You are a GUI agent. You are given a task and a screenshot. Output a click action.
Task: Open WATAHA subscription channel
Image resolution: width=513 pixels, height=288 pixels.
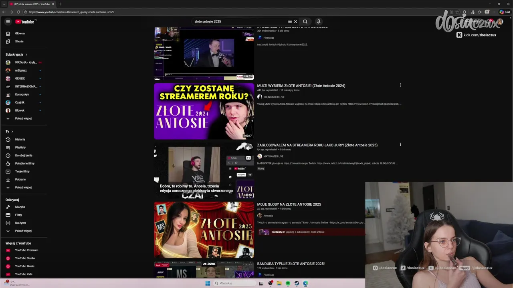click(24, 62)
